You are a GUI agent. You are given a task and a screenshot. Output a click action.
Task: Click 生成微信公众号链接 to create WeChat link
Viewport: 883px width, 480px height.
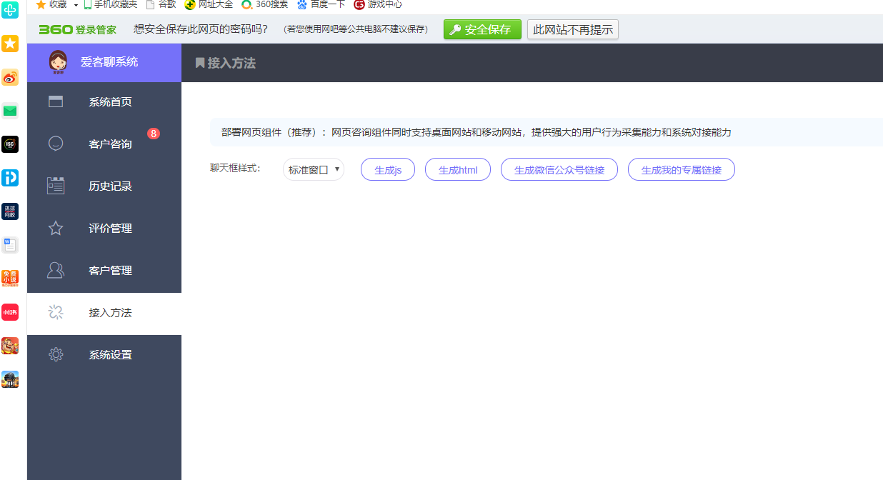pyautogui.click(x=559, y=169)
